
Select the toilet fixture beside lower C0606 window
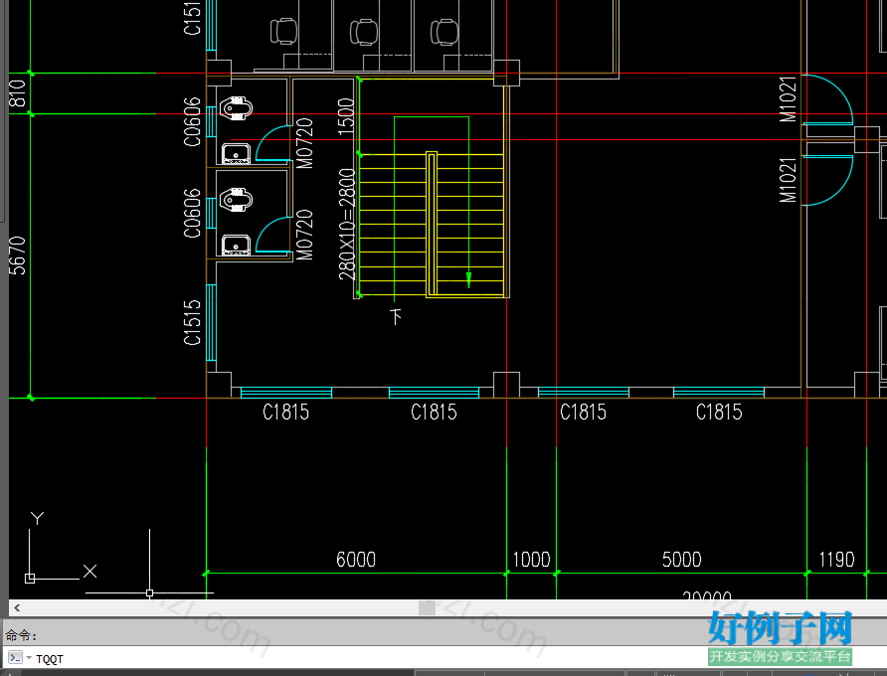point(236,199)
